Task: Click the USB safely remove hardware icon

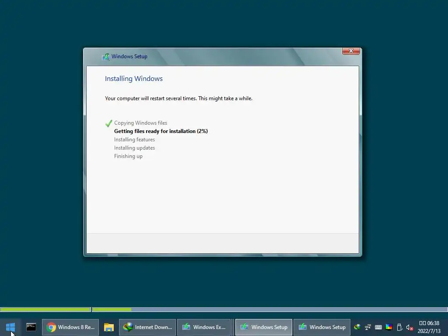Action: (399, 327)
